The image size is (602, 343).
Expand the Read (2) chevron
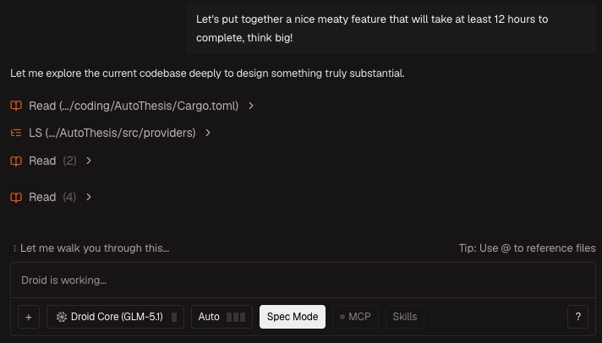(x=89, y=161)
